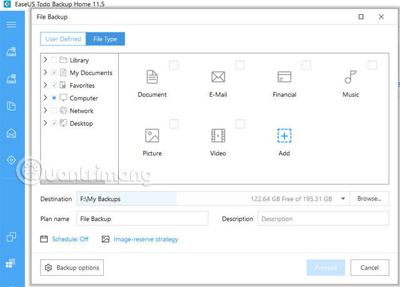Close the File Backup dialog
Image resolution: width=400 pixels, height=287 pixels.
(381, 17)
